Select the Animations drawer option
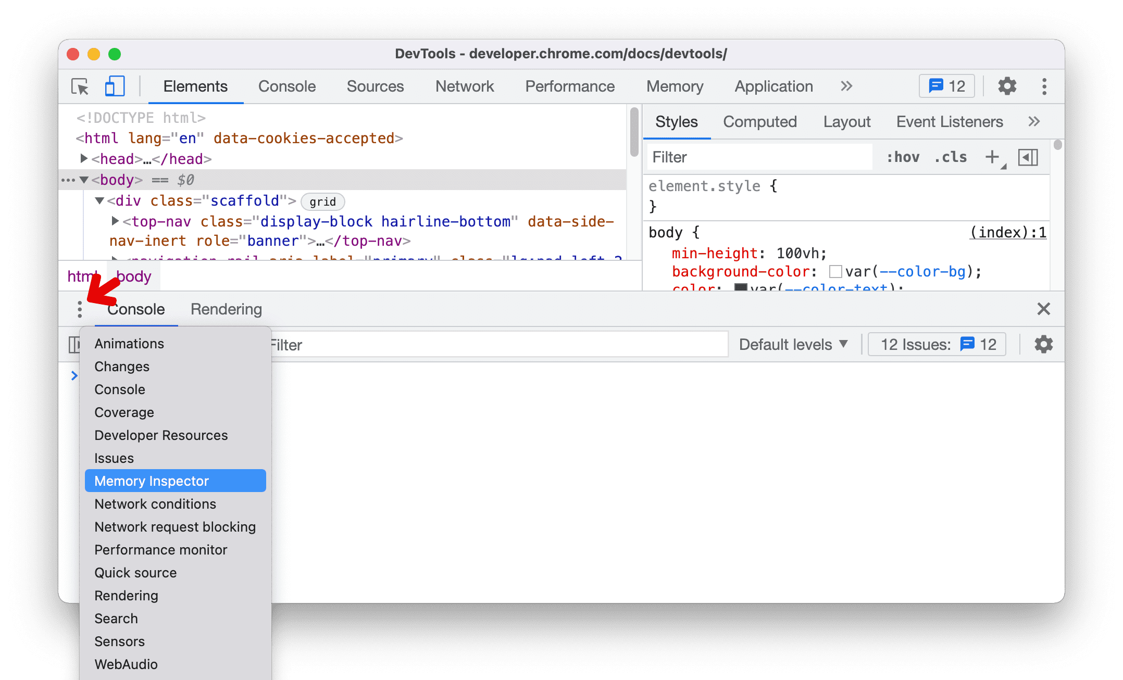This screenshot has height=680, width=1123. pos(128,343)
